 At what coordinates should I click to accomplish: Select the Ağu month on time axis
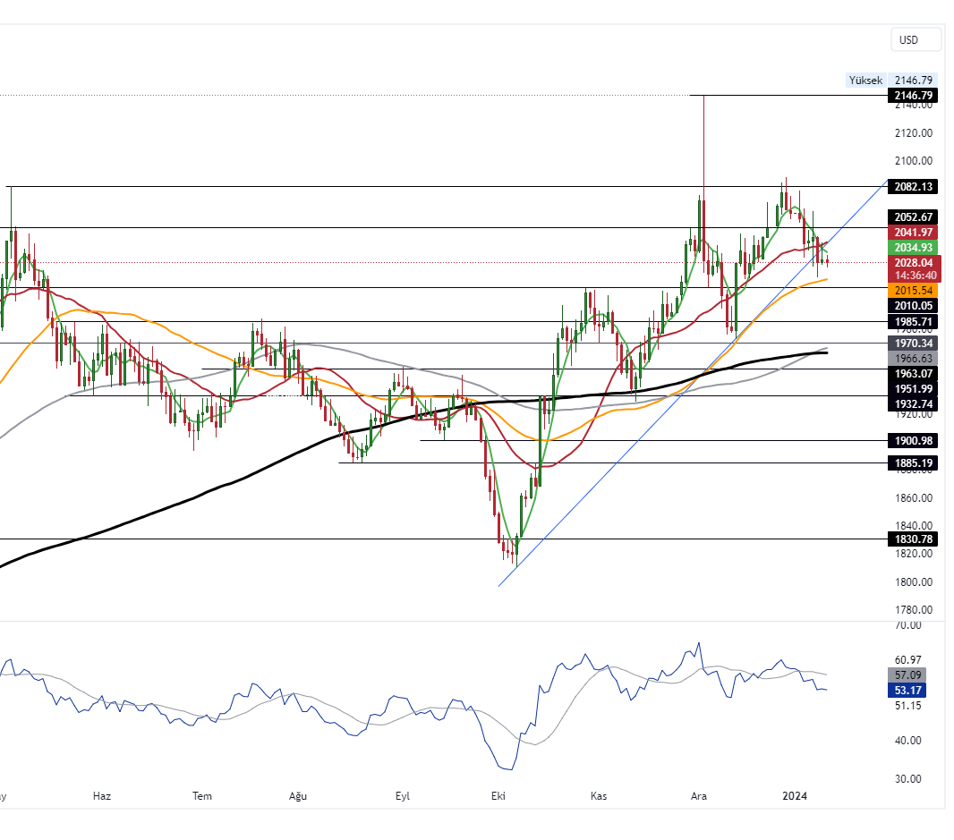pyautogui.click(x=298, y=796)
